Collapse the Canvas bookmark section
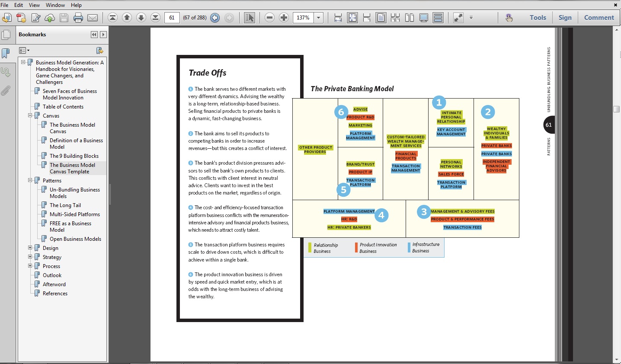Viewport: 621px width, 364px height. 30,115
